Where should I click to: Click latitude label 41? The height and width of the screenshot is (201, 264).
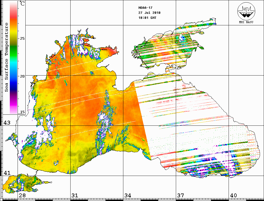[7, 173]
